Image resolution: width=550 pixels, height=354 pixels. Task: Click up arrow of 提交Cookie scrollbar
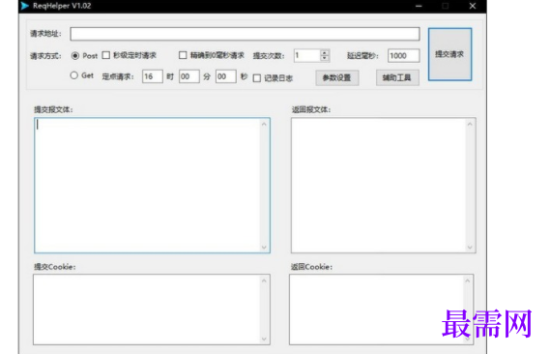click(264, 280)
